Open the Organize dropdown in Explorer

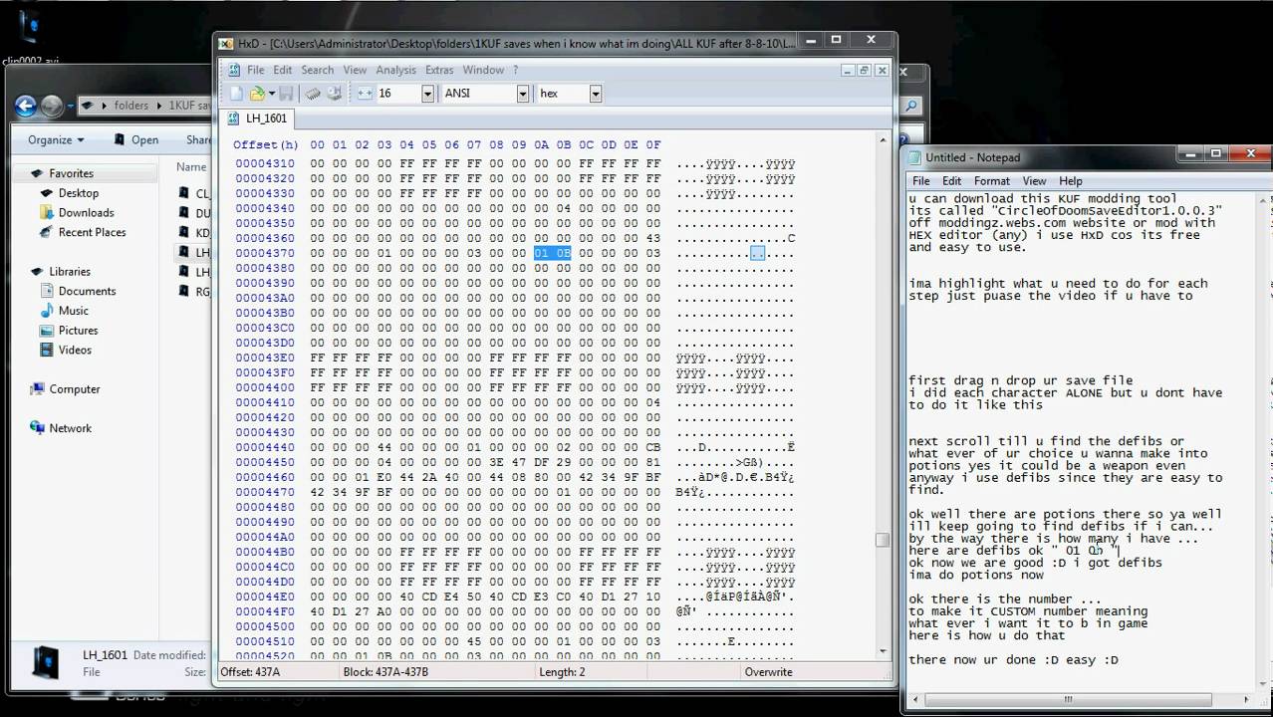click(x=56, y=140)
